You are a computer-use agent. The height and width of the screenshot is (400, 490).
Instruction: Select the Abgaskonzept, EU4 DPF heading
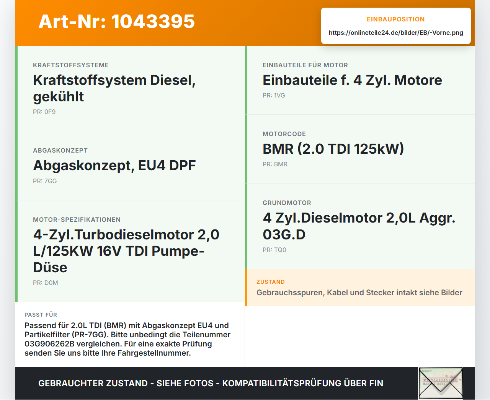[114, 166]
